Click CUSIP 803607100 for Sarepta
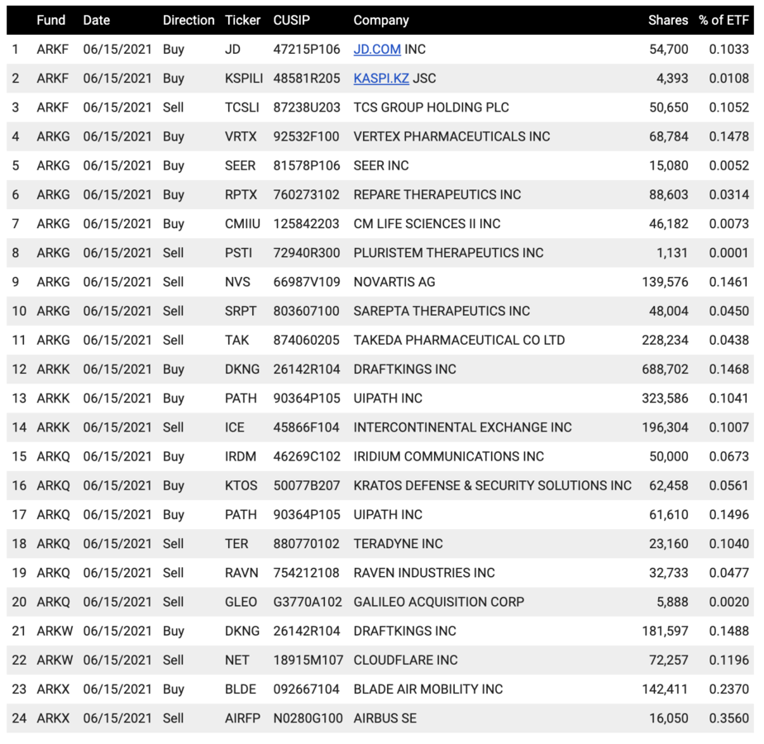Viewport: 764px width, 744px height. point(306,311)
